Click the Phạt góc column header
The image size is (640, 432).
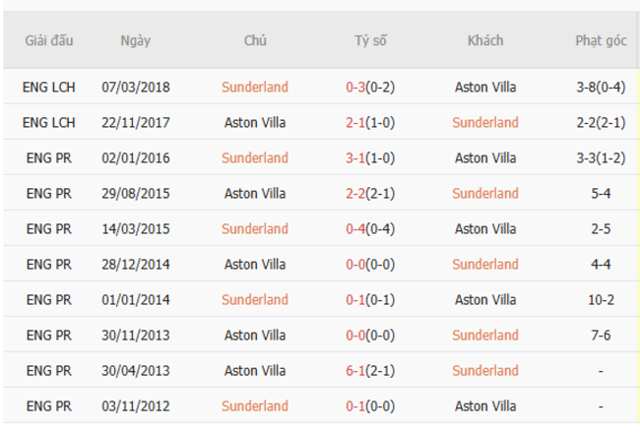click(x=601, y=40)
